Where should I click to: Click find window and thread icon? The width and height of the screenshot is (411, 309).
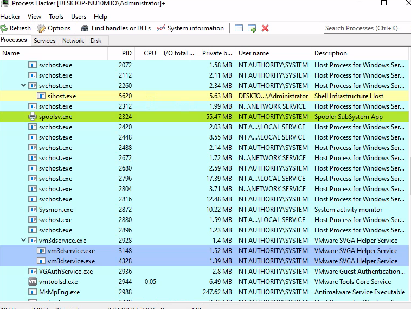(252, 28)
